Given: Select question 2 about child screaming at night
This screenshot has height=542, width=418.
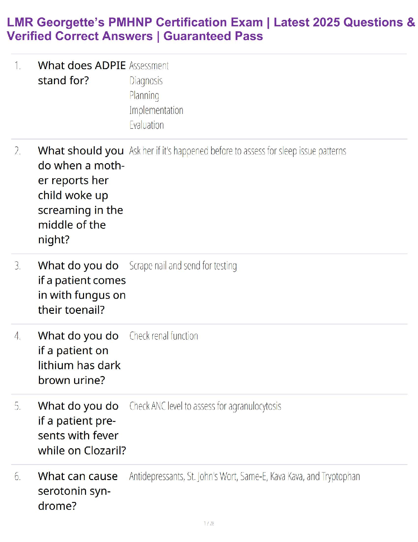Looking at the screenshot, I should tap(81, 195).
